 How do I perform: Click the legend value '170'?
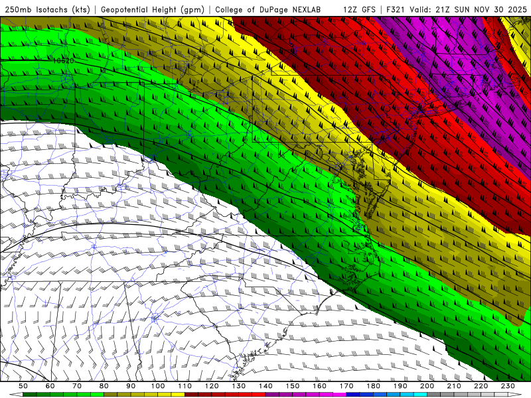[x=346, y=386]
